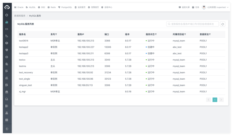Open the Oracle menu in top navigation
233x136 pixels.
[x=19, y=7]
